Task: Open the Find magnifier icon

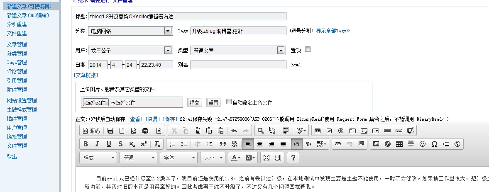Action: (x=260, y=131)
